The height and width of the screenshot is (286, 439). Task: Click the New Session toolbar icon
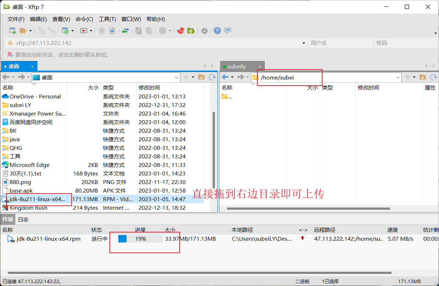(13, 31)
